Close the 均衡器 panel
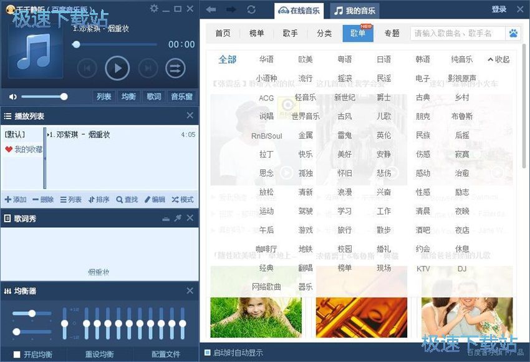Viewport: 530px width, 362px height. pos(190,291)
